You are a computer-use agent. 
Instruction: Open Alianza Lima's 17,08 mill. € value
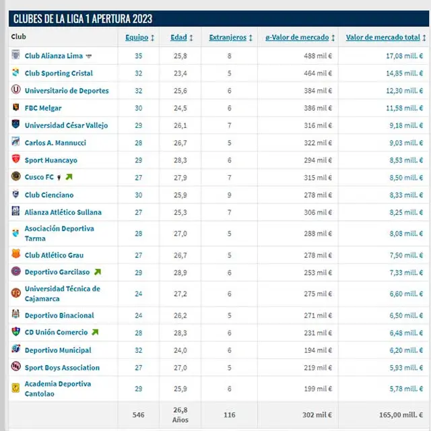[x=403, y=56]
